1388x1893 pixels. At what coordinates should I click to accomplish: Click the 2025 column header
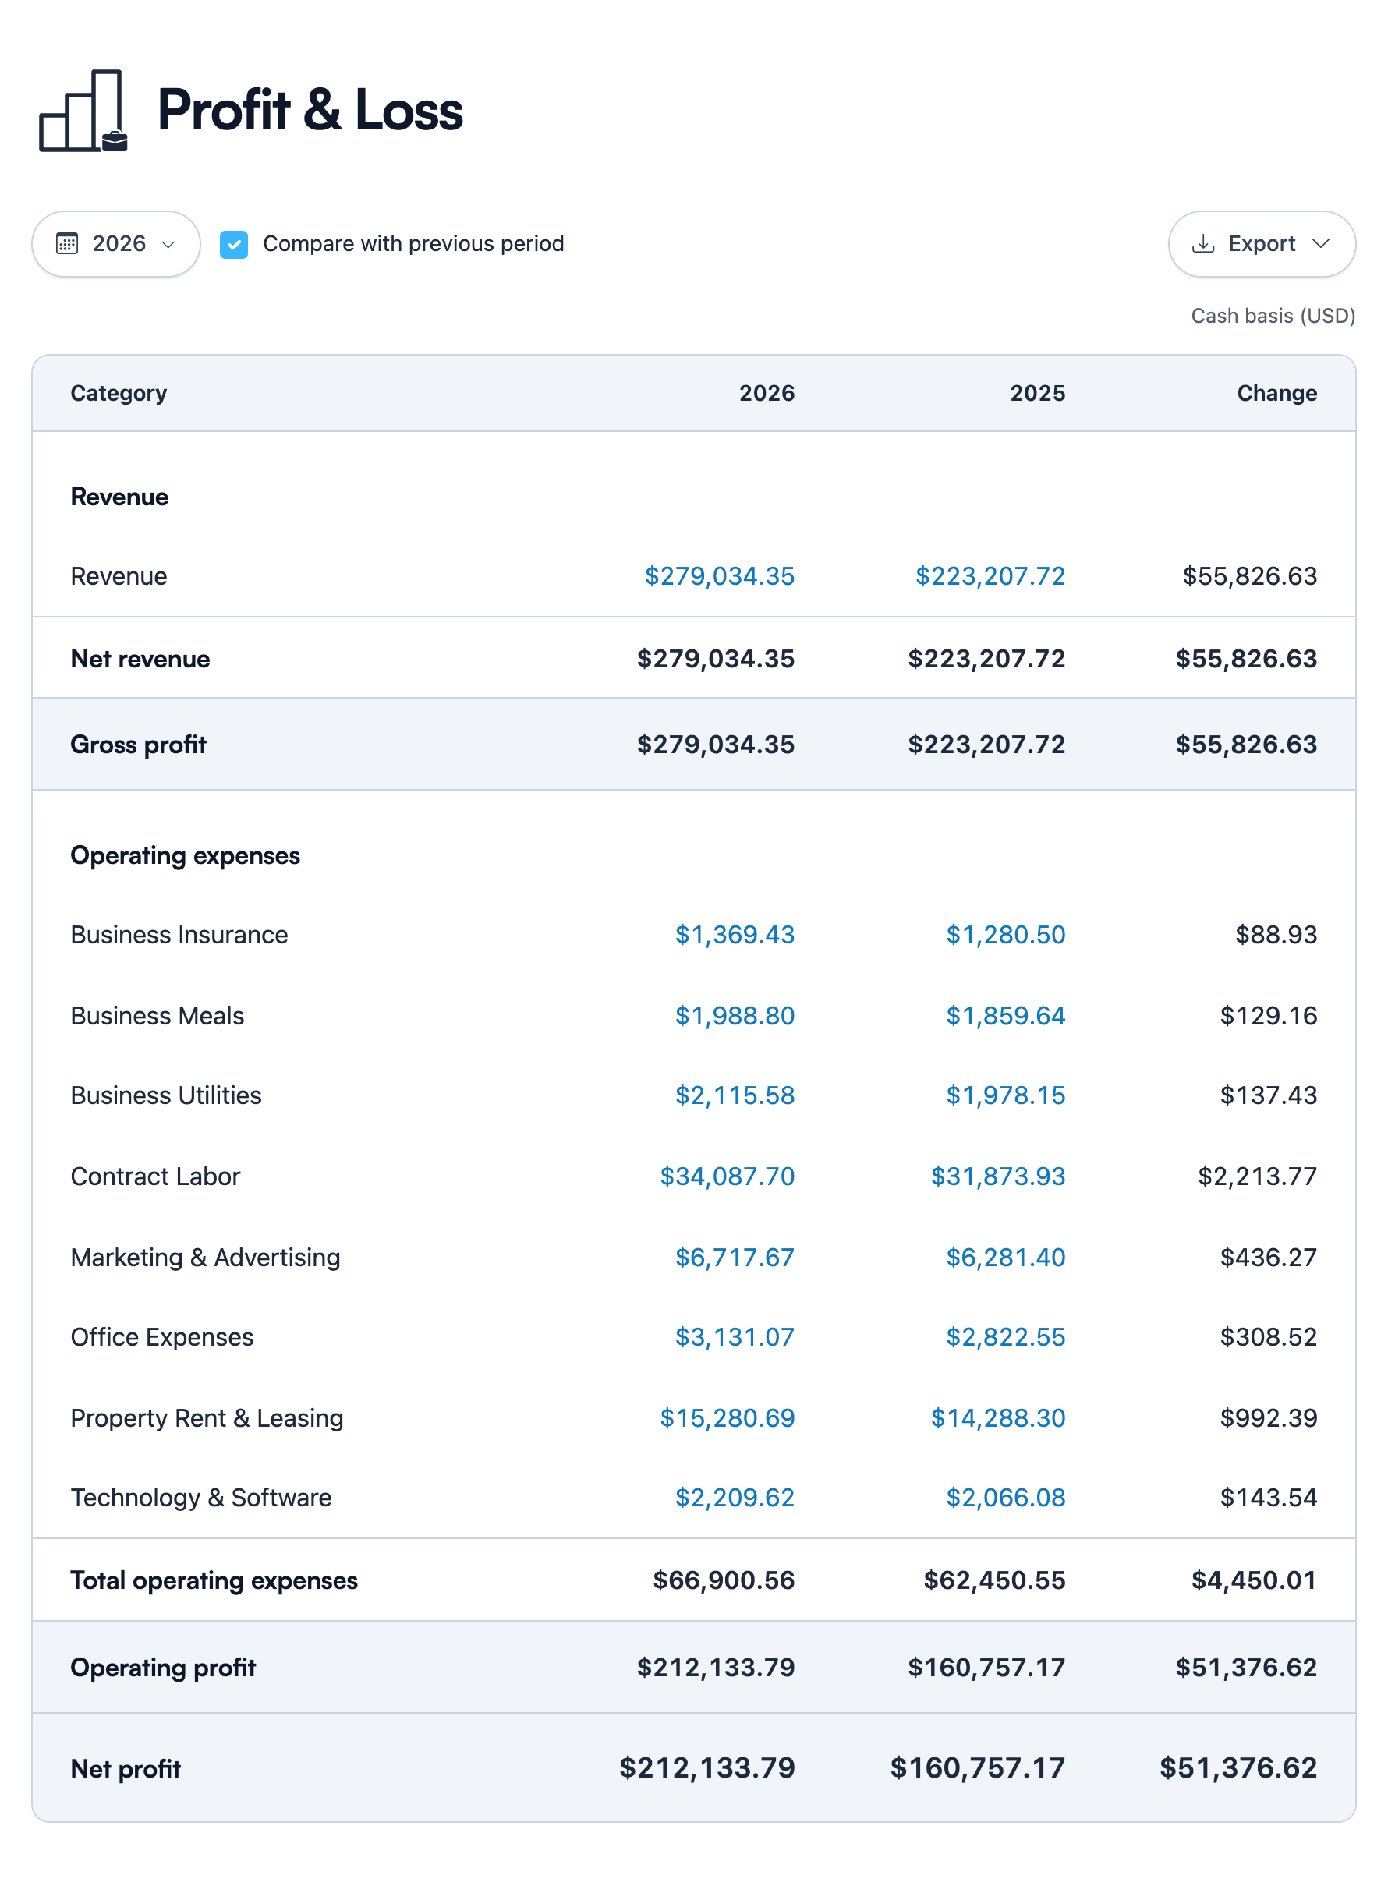click(x=1037, y=393)
